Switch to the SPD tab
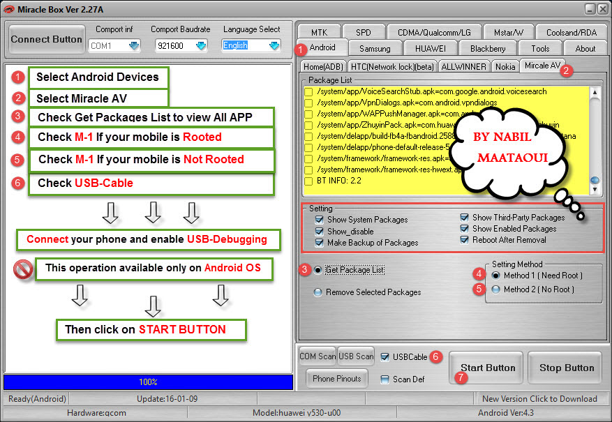 (364, 32)
